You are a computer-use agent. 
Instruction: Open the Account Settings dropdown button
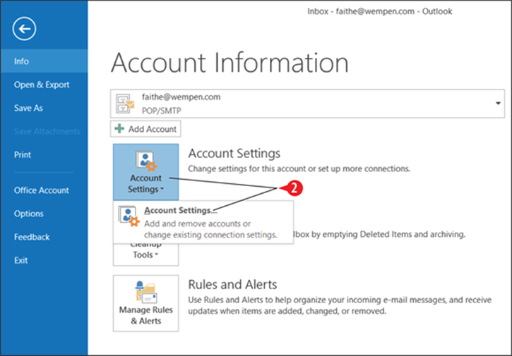tap(146, 172)
